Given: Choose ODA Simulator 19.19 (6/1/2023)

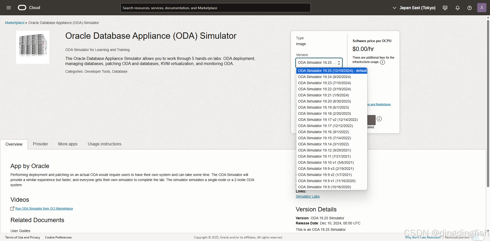Looking at the screenshot, I should 332,107.
